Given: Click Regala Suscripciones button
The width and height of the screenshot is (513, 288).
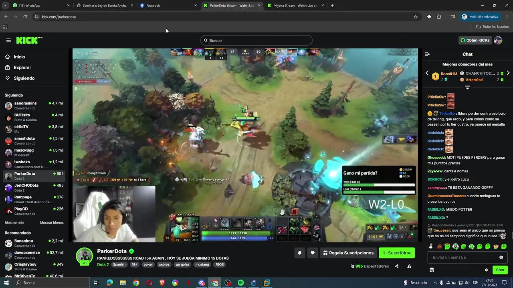Looking at the screenshot, I should 348,253.
